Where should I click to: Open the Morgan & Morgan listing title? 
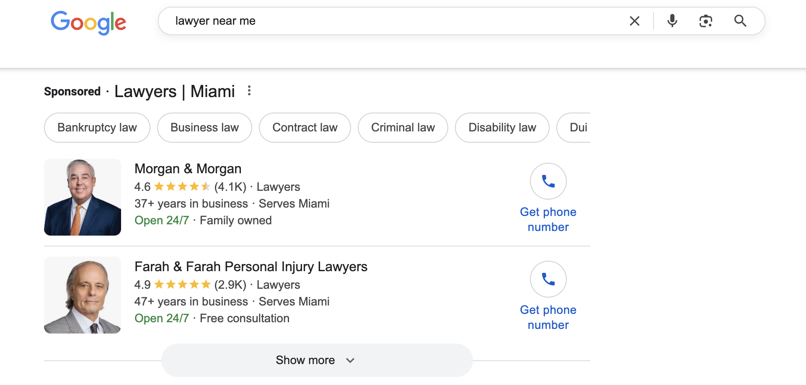pos(188,169)
